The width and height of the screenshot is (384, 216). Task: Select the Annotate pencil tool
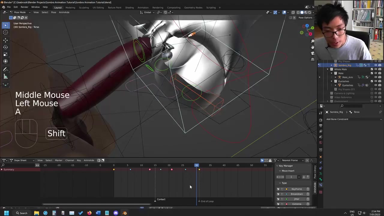coord(5,70)
